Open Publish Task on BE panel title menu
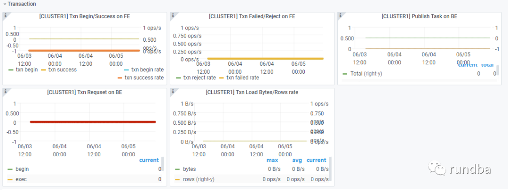Viewport: 508px width, 190px height. (x=419, y=16)
